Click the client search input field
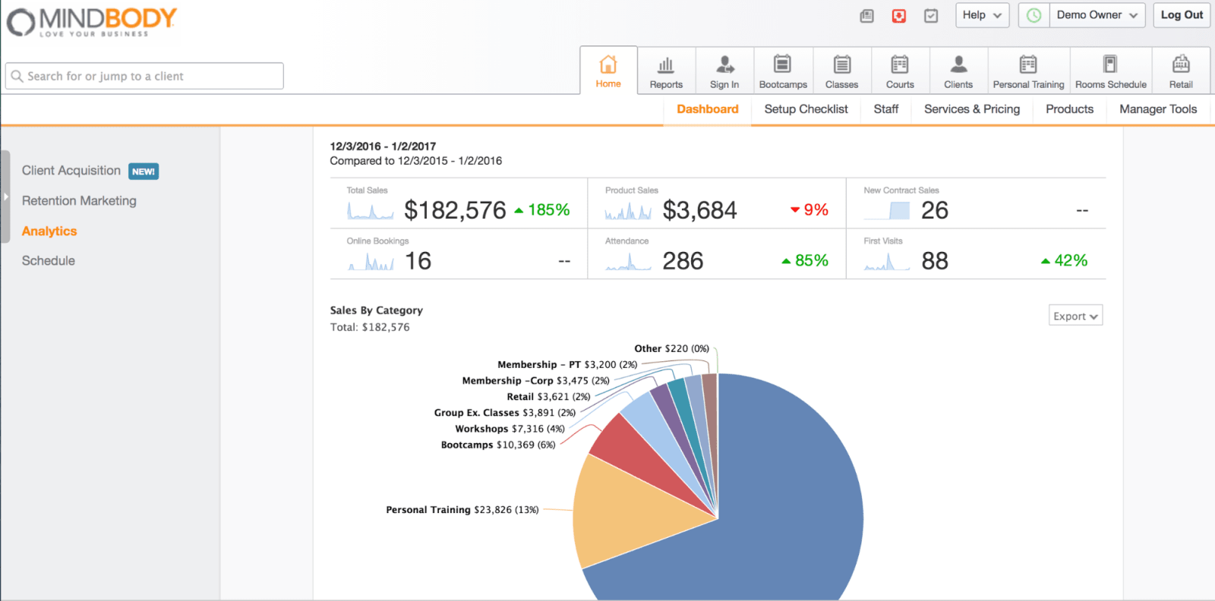Image resolution: width=1215 pixels, height=601 pixels. (x=144, y=76)
